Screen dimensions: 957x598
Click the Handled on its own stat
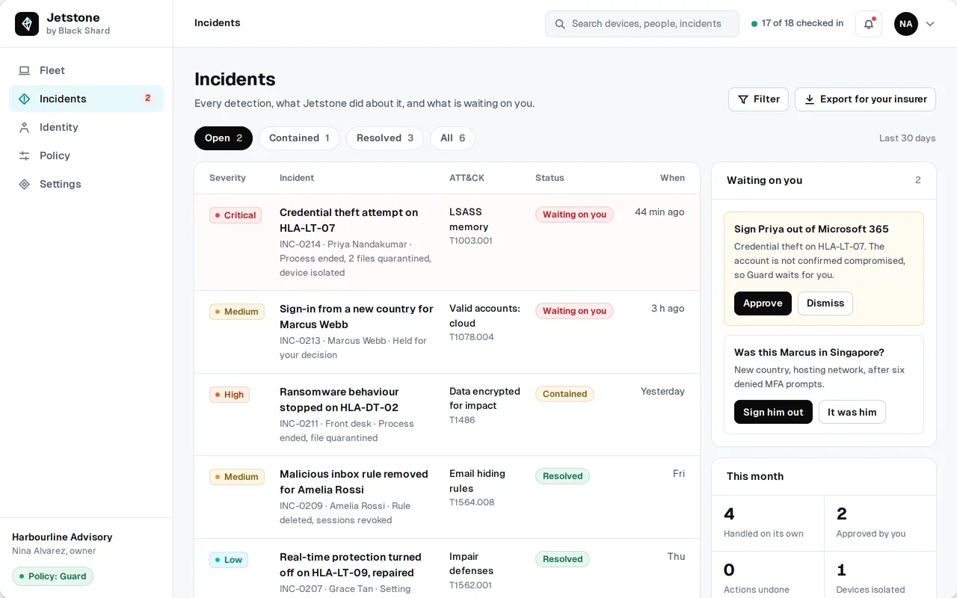tap(768, 523)
